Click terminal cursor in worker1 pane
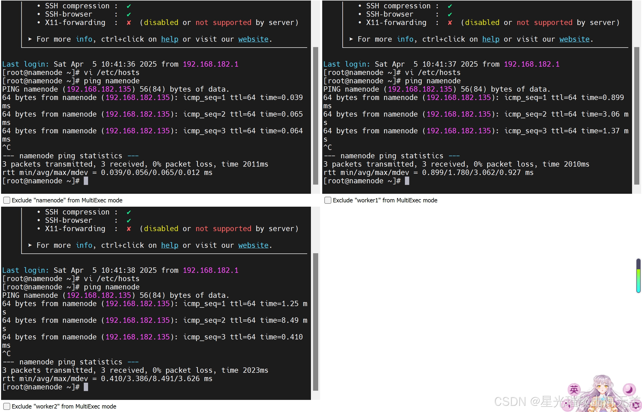642x412 pixels. click(407, 181)
